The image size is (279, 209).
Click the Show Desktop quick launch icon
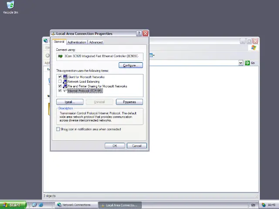coord(34,205)
